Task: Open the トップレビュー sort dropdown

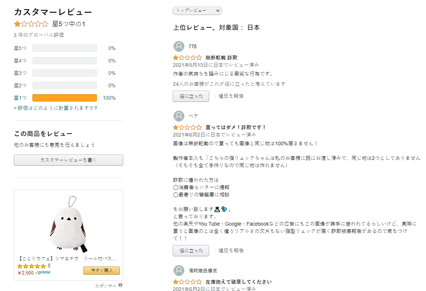Action: click(x=197, y=11)
